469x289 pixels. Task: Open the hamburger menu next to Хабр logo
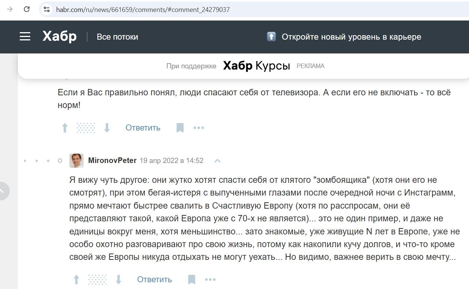pyautogui.click(x=25, y=36)
